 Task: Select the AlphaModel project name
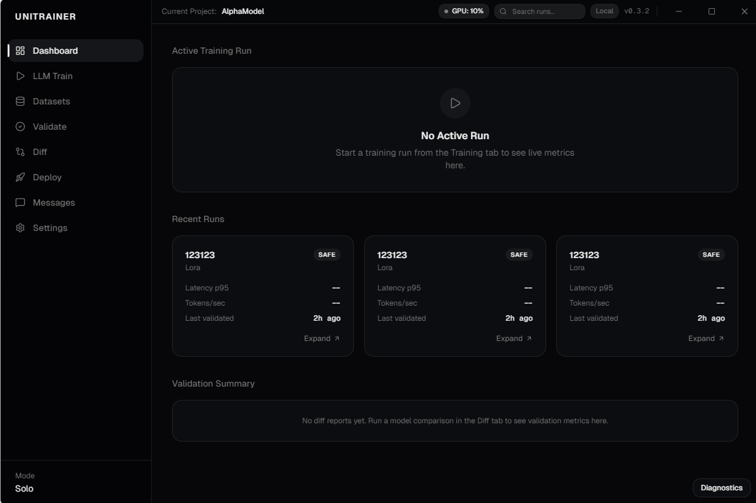(x=243, y=11)
